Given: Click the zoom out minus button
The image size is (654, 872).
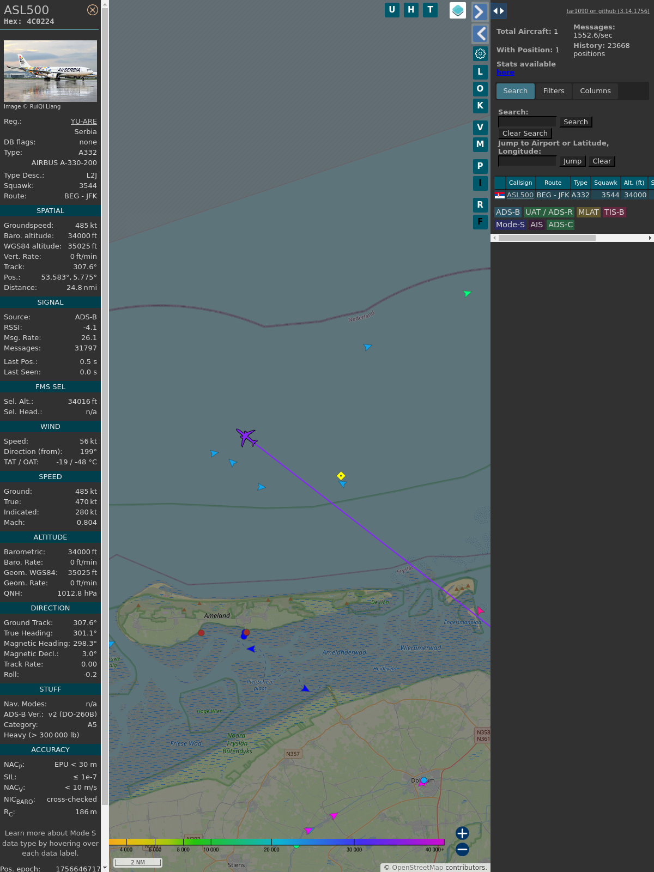Looking at the screenshot, I should 462,849.
